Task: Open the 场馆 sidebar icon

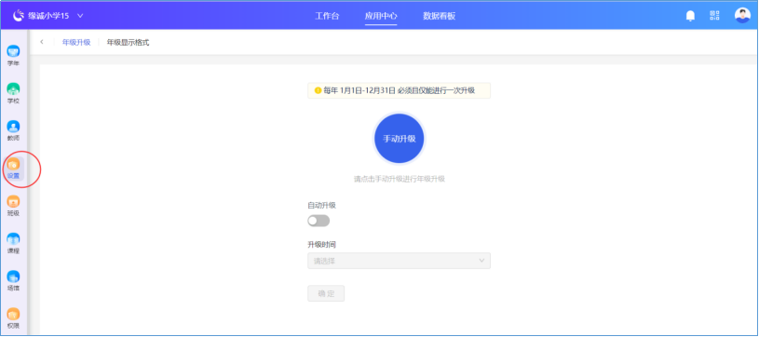Action: pyautogui.click(x=14, y=280)
